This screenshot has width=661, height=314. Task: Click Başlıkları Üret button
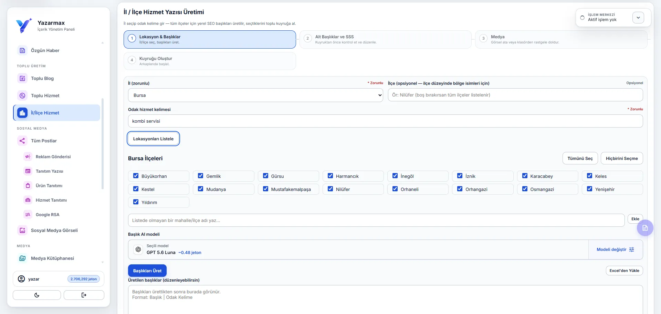[147, 271]
